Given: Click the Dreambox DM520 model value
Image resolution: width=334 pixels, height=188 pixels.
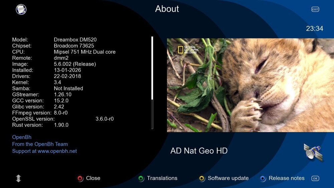Looking at the screenshot, I should 75,40.
